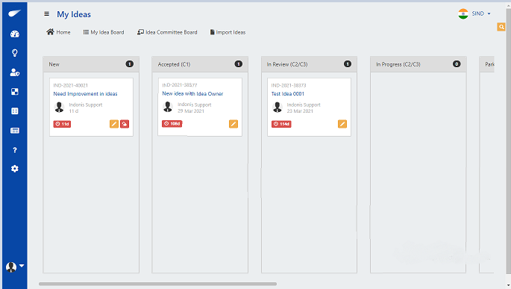The image size is (511, 289).
Task: Click the horizontal scrollbar below the board
Action: (157, 284)
